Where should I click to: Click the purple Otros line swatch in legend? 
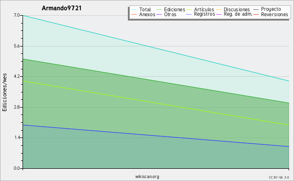coord(159,14)
